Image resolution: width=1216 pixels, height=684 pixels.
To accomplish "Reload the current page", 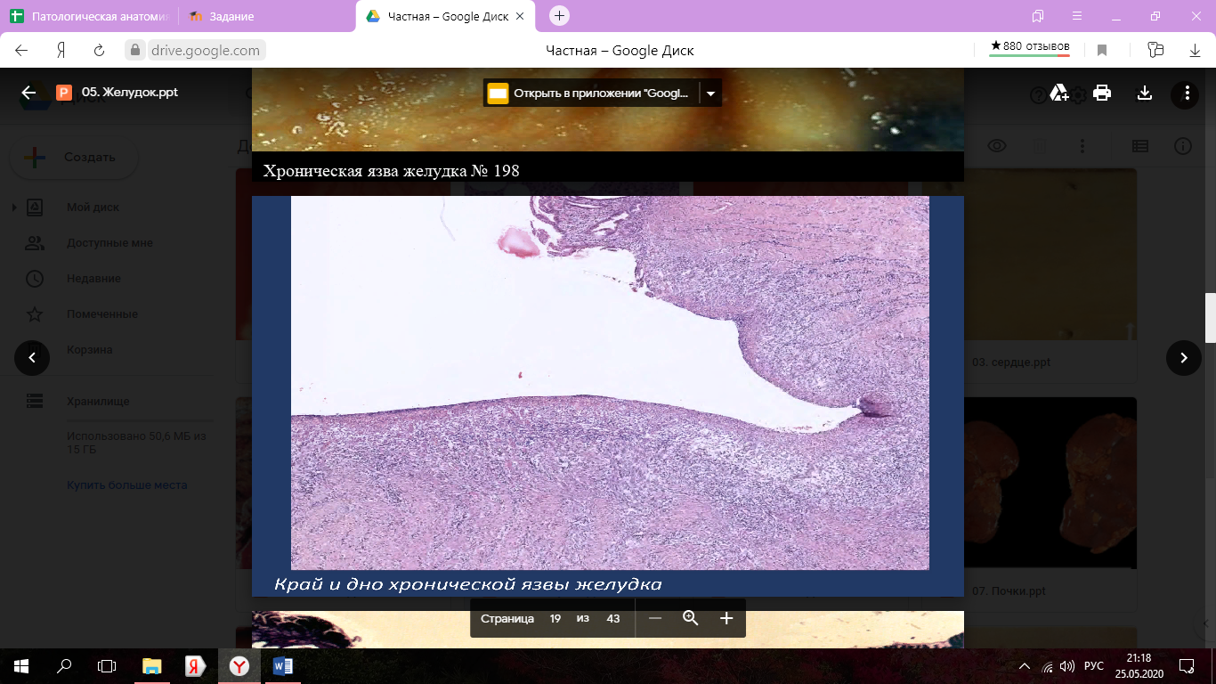I will 99,51.
